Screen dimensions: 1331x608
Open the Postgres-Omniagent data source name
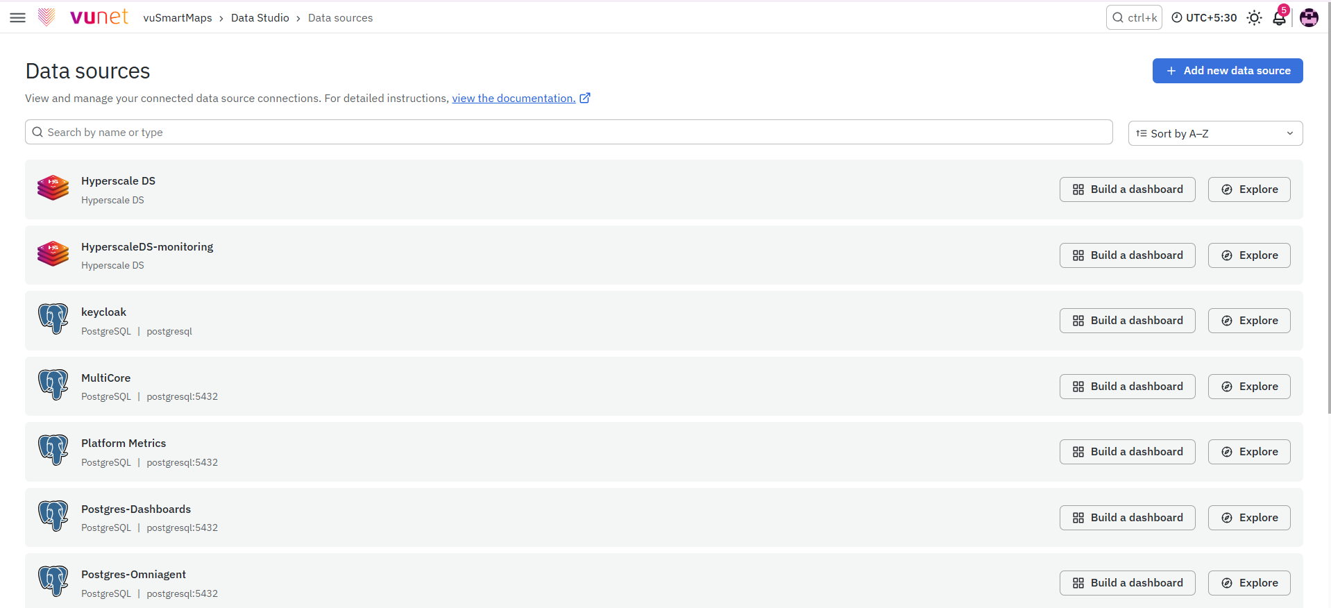[133, 574]
